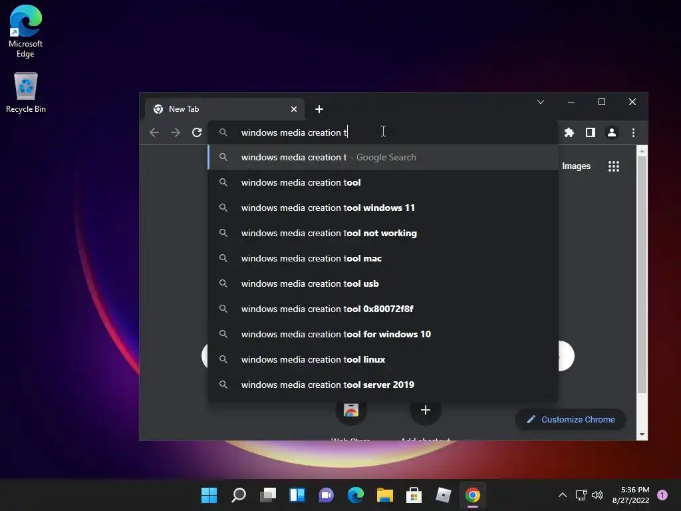Screen dimensions: 681x511
Task: Click Chrome's back navigation arrow
Action: tap(154, 132)
